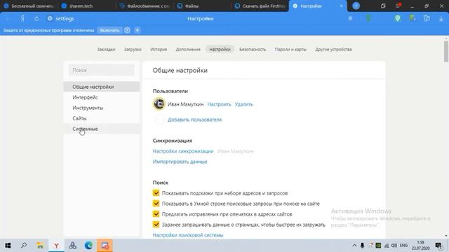Image resolution: width=449 pixels, height=252 pixels.
Task: Open Microsoft Edge from taskbar
Action: 89,246
